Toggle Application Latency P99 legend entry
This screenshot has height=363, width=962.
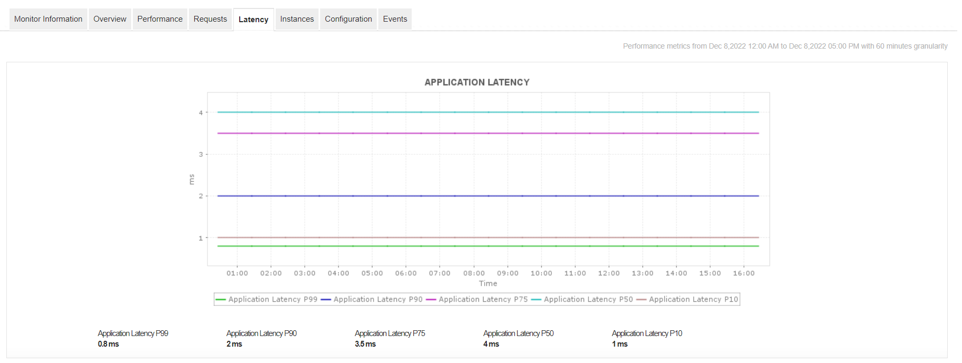pos(267,299)
